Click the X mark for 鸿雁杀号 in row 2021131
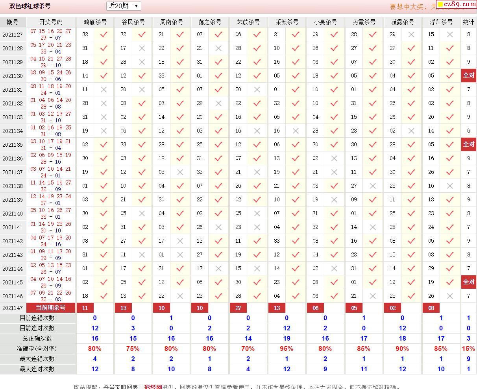Screen dimensions: 477x389 (x=104, y=90)
